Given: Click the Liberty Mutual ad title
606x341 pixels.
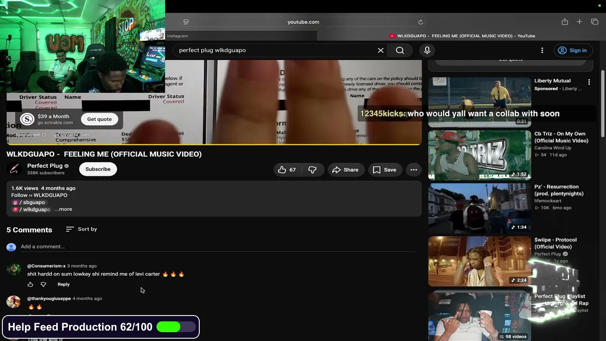Looking at the screenshot, I should click(x=553, y=81).
